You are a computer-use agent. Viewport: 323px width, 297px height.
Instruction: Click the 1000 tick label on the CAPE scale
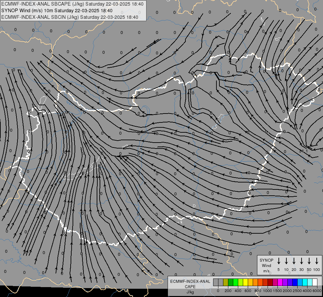[267, 291]
